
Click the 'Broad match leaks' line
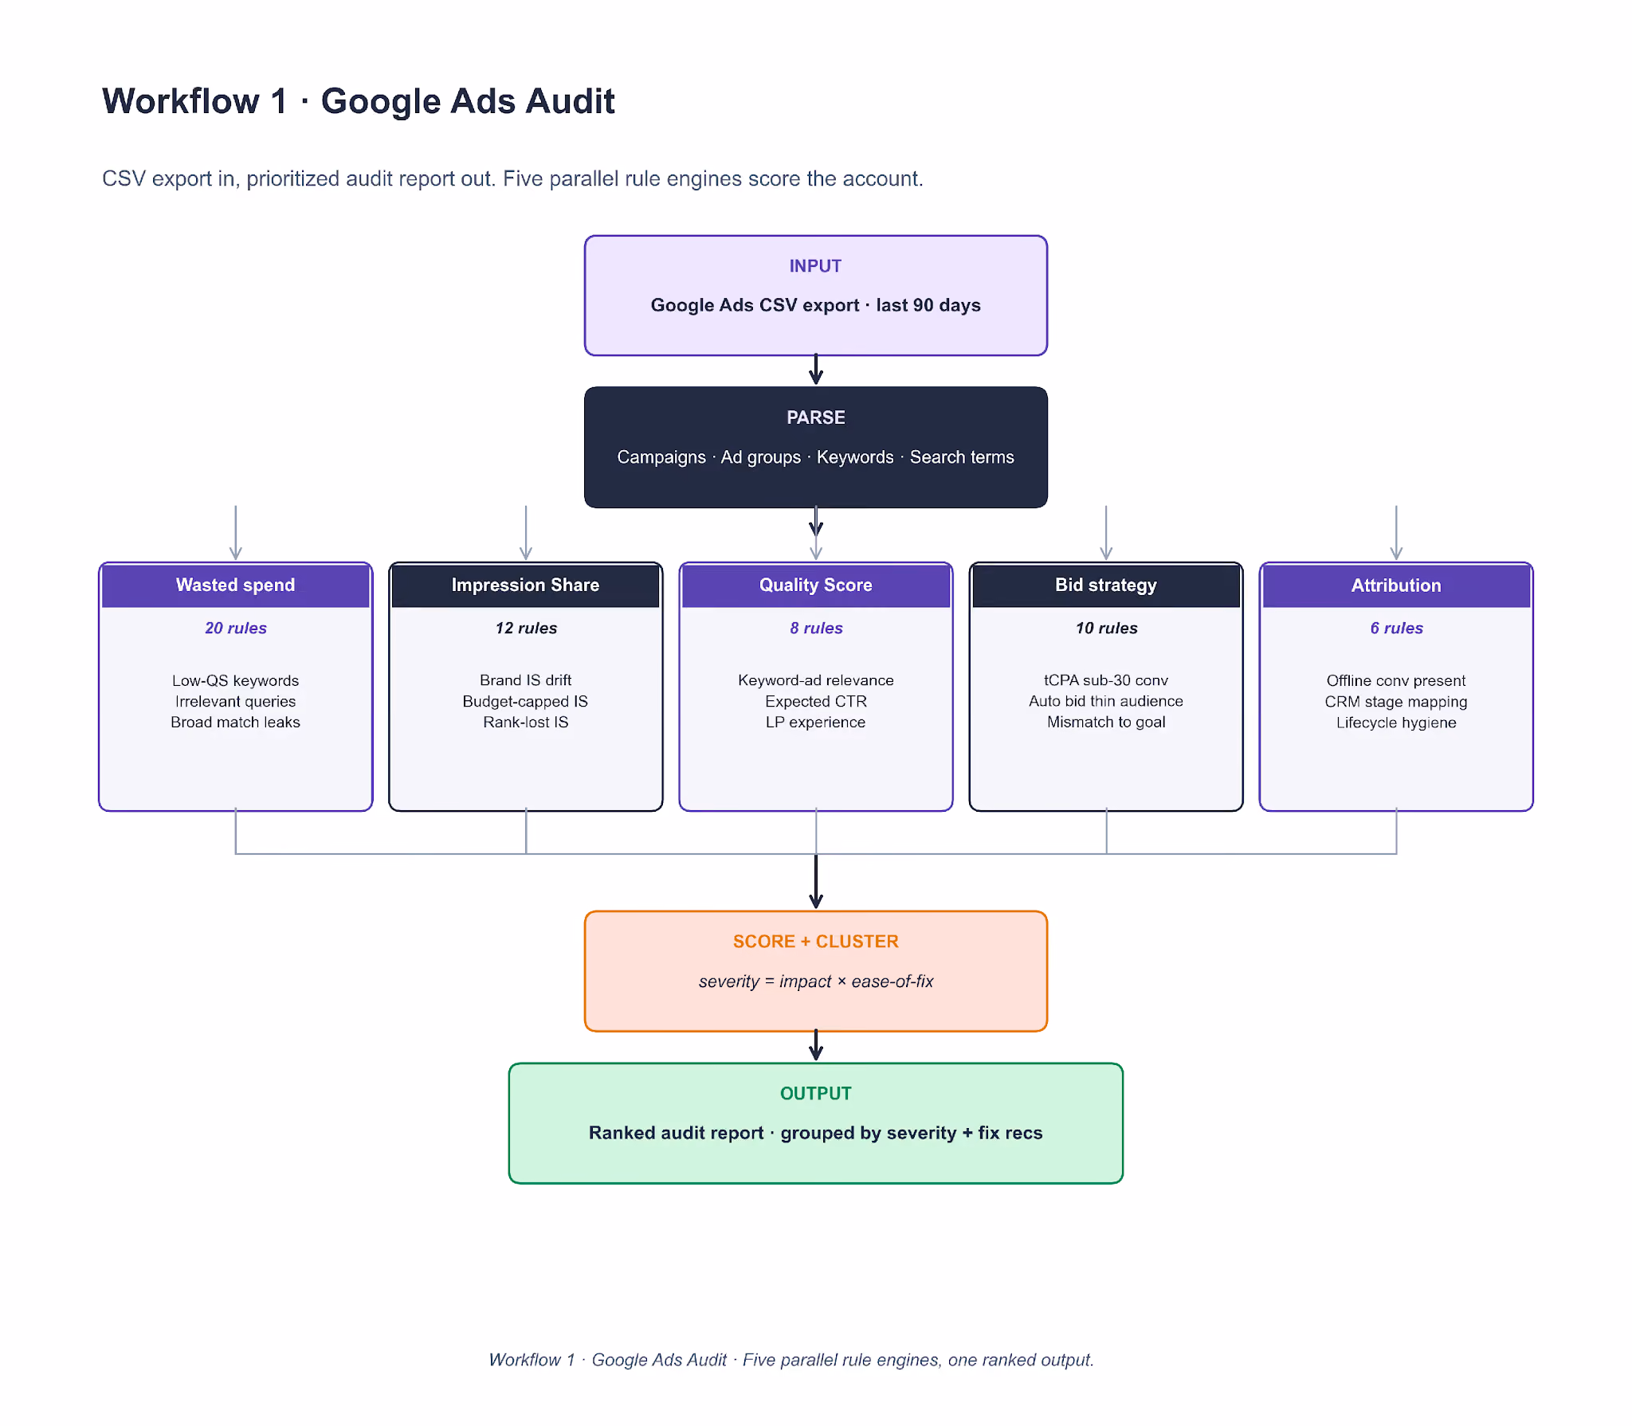pos(236,722)
